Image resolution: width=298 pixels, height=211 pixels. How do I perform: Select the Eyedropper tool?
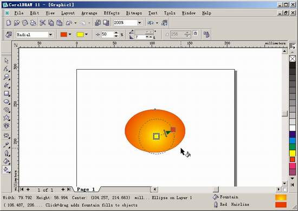tap(7, 145)
